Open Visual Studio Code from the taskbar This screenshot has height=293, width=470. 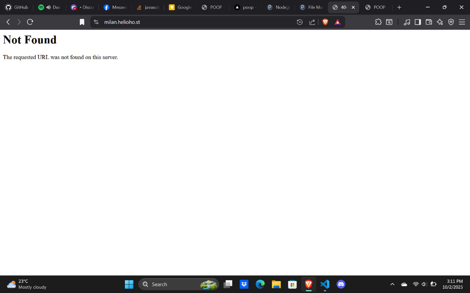click(325, 284)
